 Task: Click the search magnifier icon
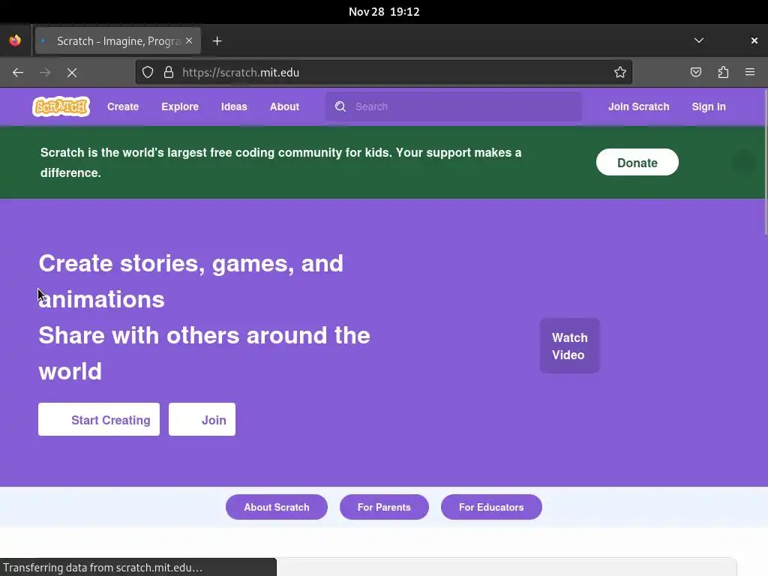tap(340, 106)
